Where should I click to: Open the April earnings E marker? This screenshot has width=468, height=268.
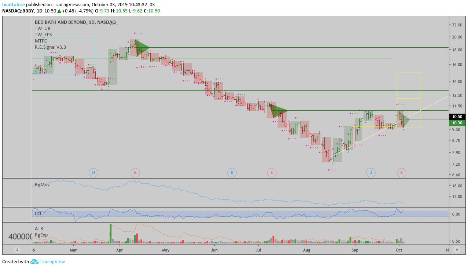[x=135, y=172]
